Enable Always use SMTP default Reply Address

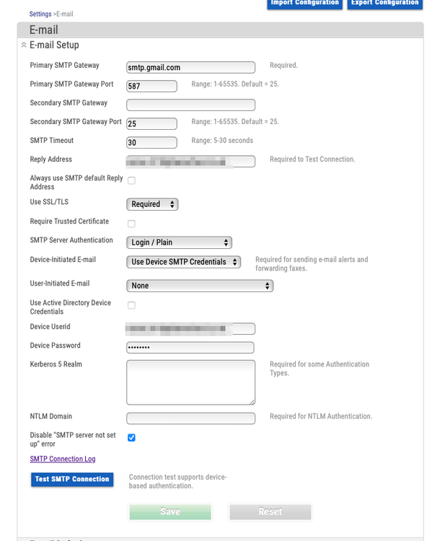(131, 181)
